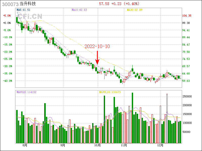This screenshot has width=202, height=151.
Task: Click the 9月 month label on the axis
Action: point(63,145)
